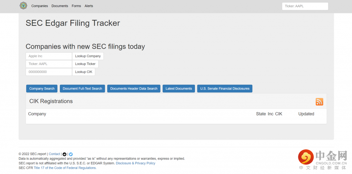Click the Apple Inc company name field
Screen dimensions: 352x174
pyautogui.click(x=49, y=56)
